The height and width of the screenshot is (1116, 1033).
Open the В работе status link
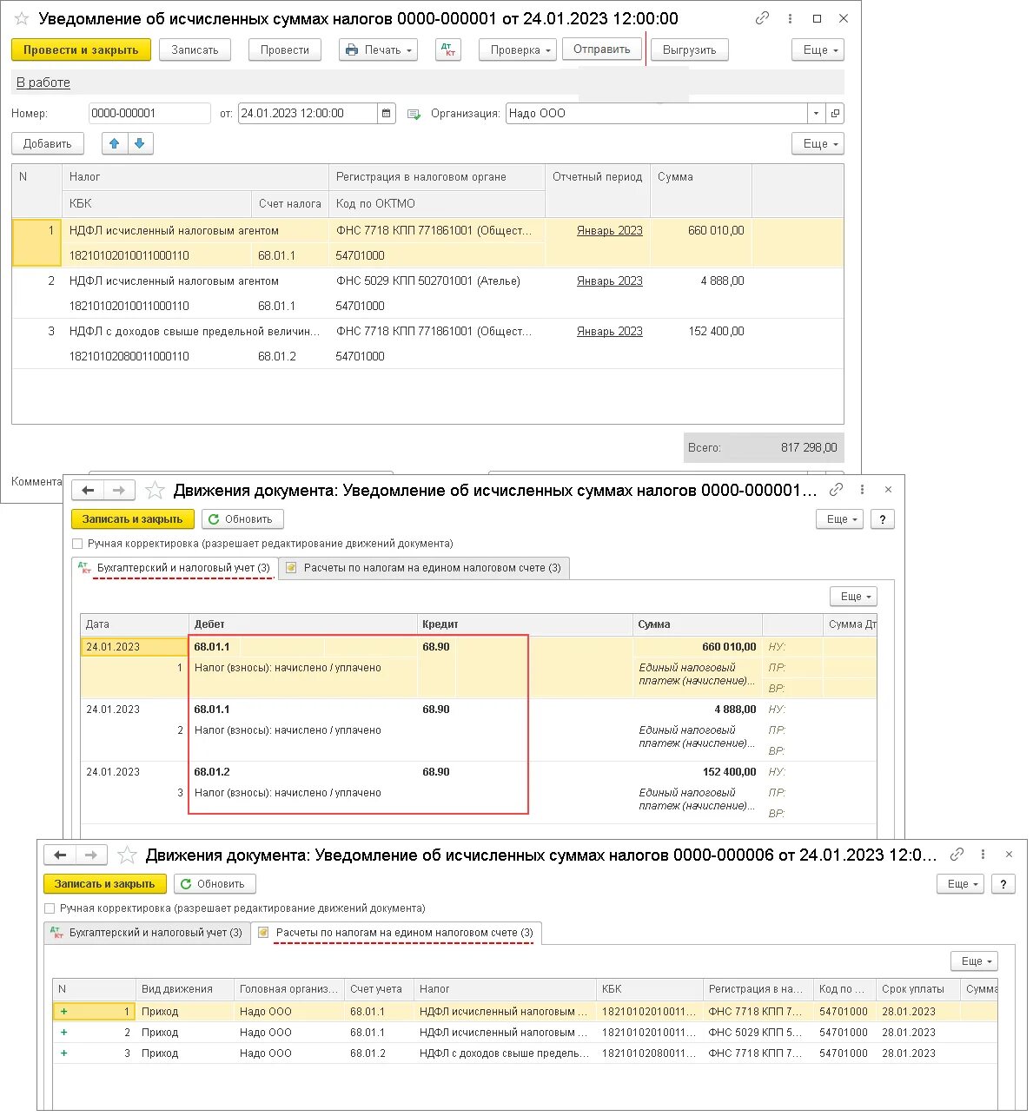tap(43, 83)
